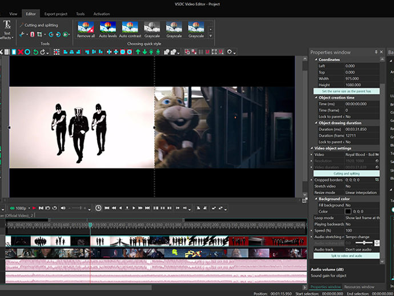This screenshot has height=296, width=394.
Task: Open the Export project tab
Action: pos(56,14)
